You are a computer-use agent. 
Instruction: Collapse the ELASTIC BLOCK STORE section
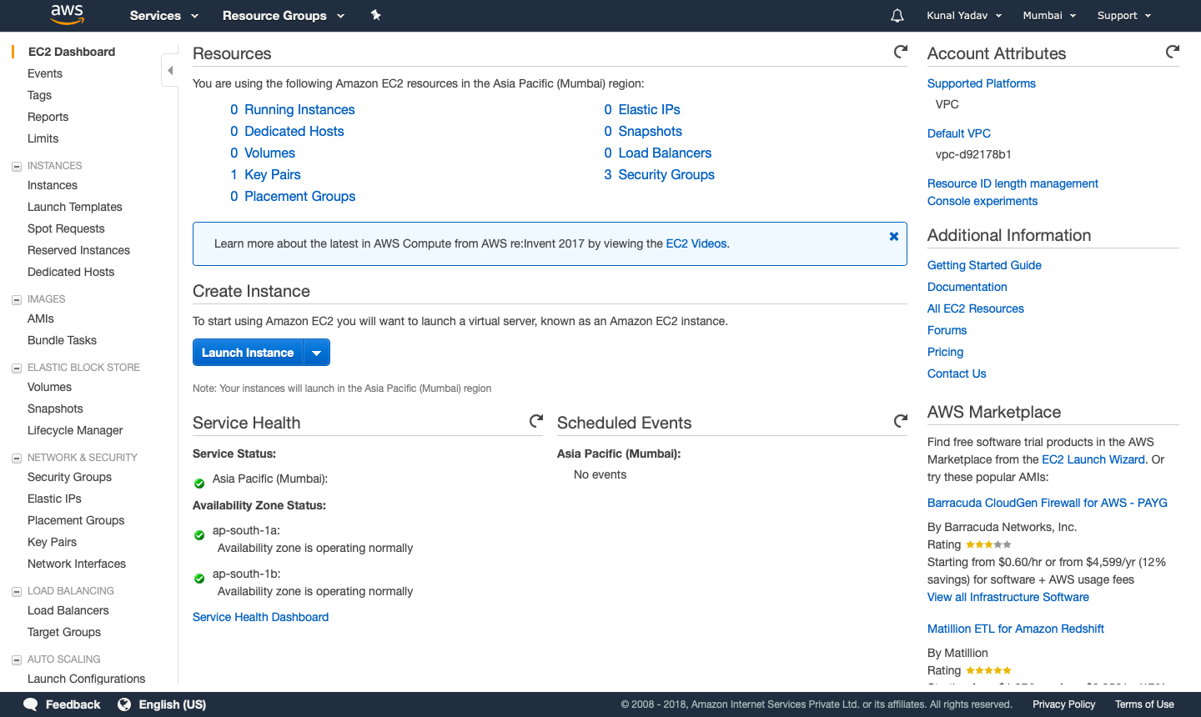(17, 369)
